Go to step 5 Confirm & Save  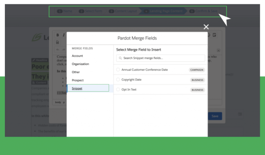[x=203, y=11]
